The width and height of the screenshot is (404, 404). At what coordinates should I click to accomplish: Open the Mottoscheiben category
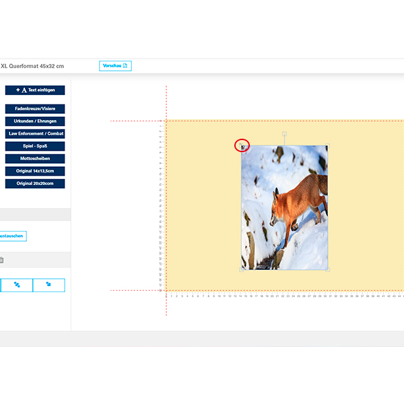(x=35, y=158)
